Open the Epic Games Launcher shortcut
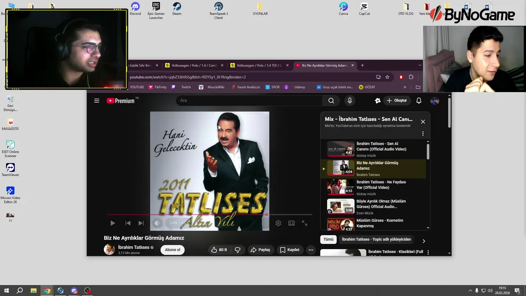The image size is (526, 296). pyautogui.click(x=156, y=10)
